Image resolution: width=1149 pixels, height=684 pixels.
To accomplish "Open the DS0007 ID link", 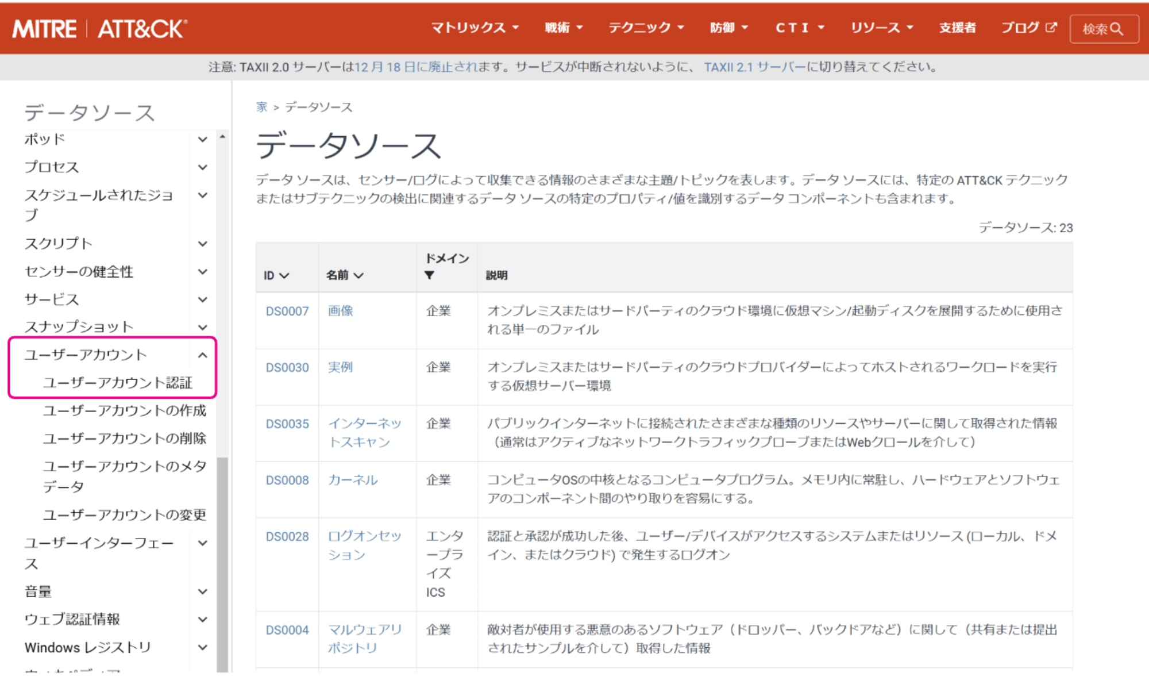I will point(287,312).
